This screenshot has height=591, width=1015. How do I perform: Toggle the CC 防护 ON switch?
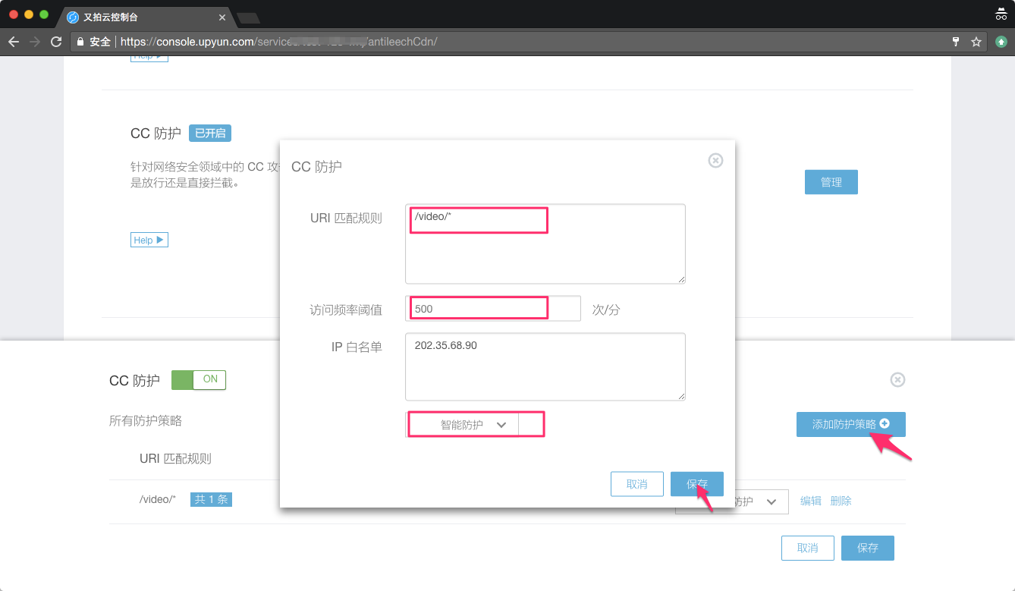199,379
